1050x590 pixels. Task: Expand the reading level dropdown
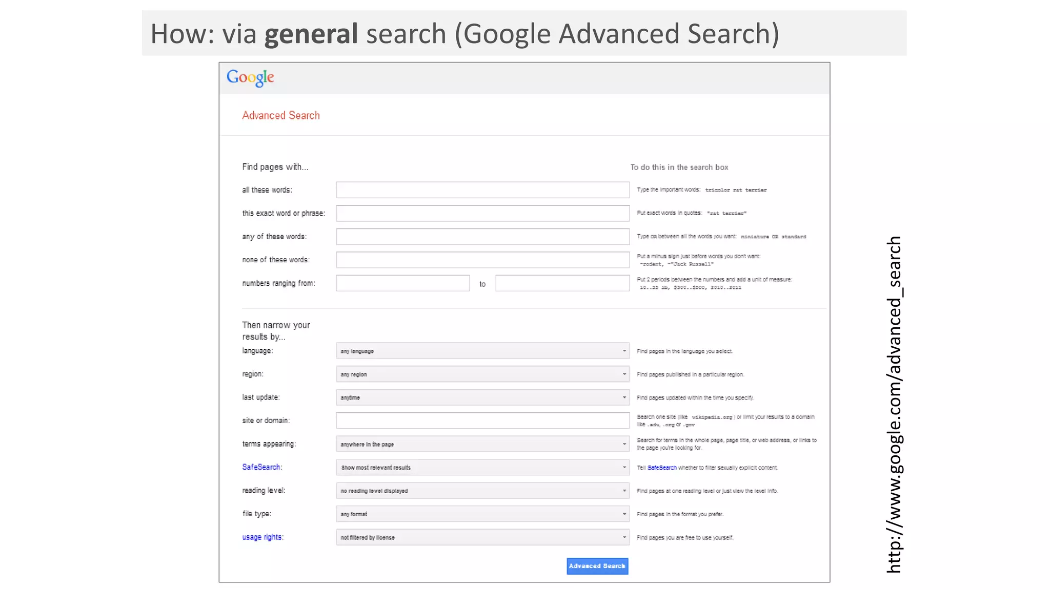coord(482,490)
